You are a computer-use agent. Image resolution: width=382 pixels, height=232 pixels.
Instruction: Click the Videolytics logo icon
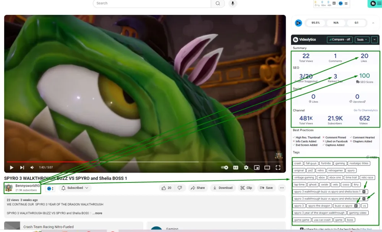tap(296, 40)
